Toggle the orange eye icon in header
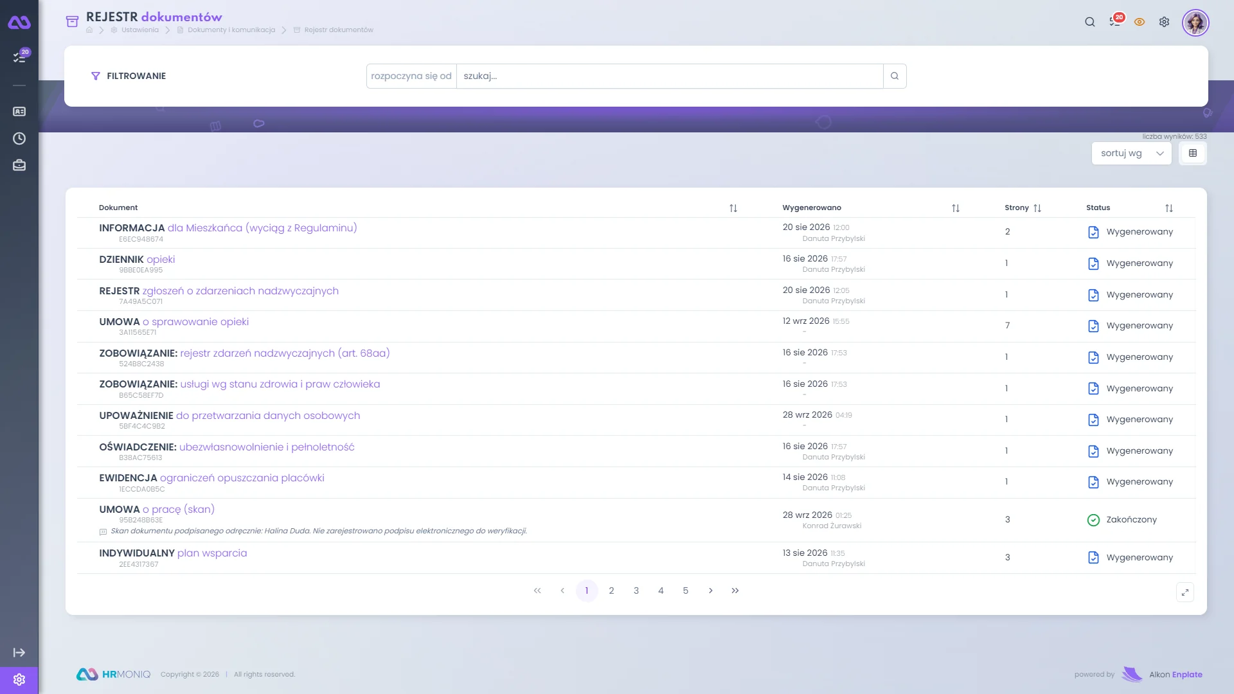This screenshot has width=1234, height=694. pyautogui.click(x=1140, y=22)
